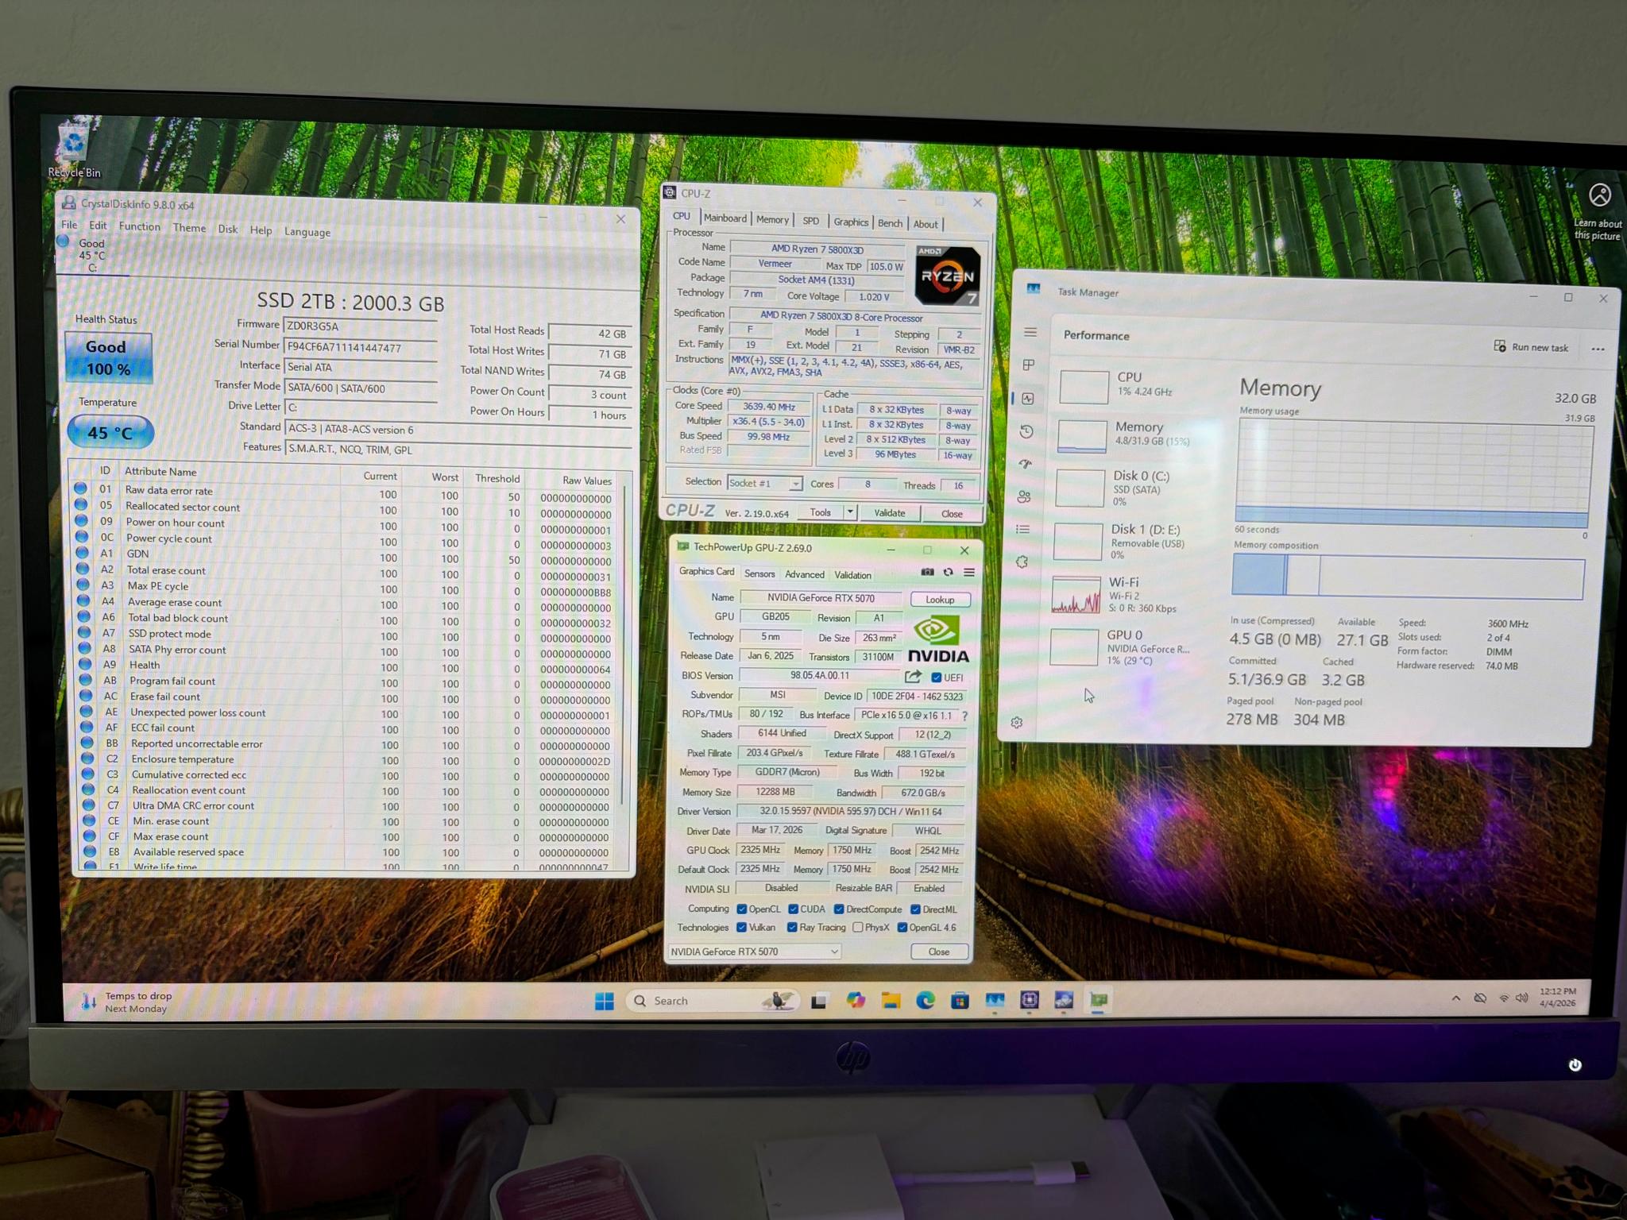Click Run new task in Task Manager
The width and height of the screenshot is (1627, 1220).
pos(1531,347)
